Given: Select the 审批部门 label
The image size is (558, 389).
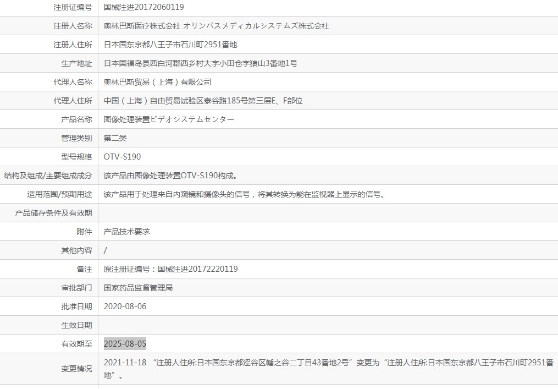Looking at the screenshot, I should click(x=76, y=288).
